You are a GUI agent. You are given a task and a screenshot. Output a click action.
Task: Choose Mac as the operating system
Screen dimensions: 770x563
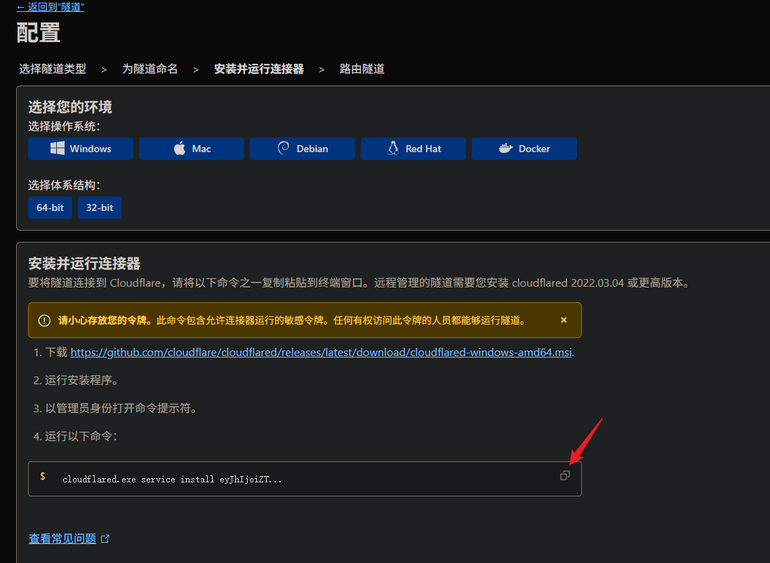pyautogui.click(x=192, y=149)
